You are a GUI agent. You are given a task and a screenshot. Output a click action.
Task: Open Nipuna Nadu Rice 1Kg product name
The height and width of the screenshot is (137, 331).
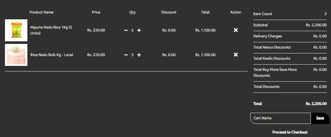click(x=51, y=30)
